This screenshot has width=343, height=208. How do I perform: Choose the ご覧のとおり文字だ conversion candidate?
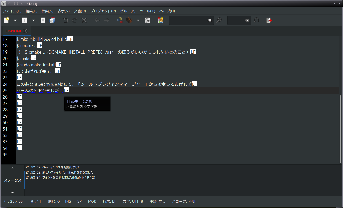point(82,107)
